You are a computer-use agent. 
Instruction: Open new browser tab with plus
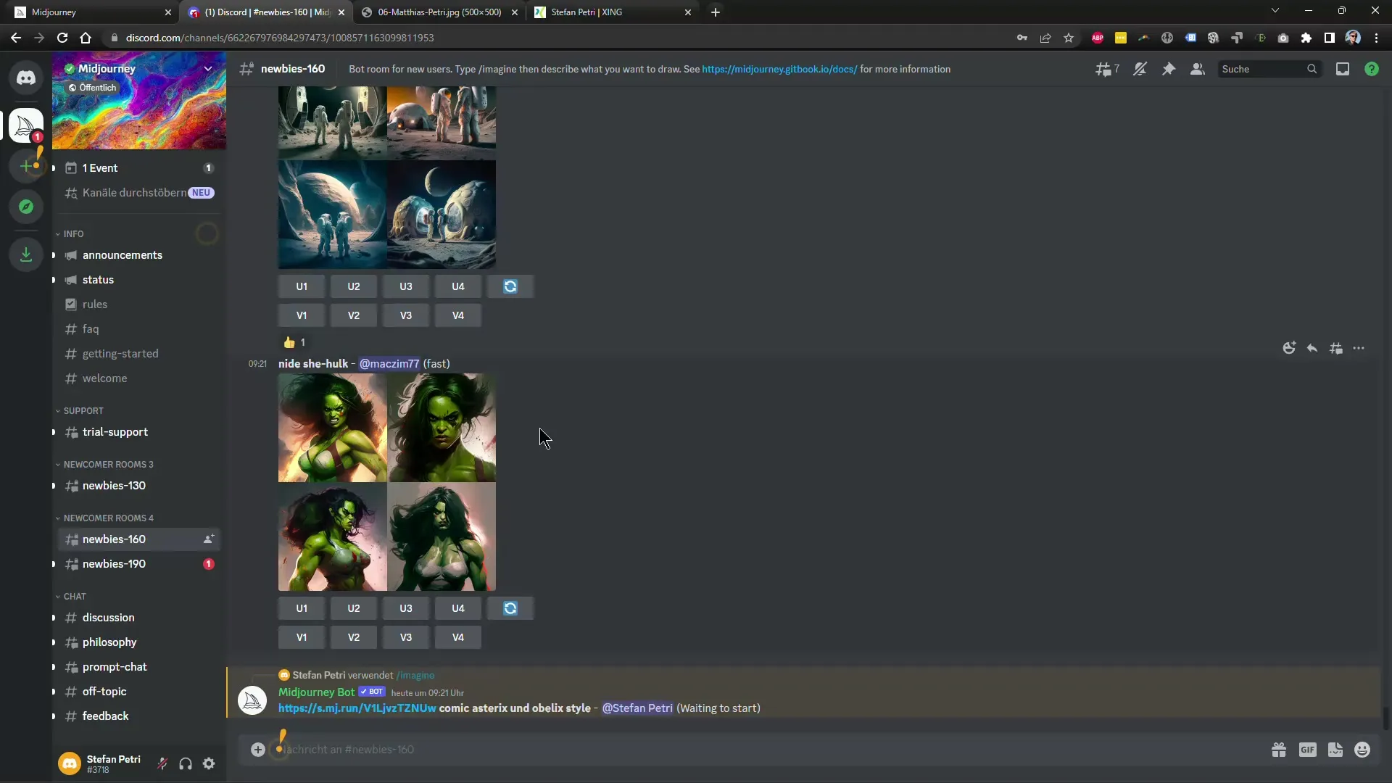click(716, 12)
